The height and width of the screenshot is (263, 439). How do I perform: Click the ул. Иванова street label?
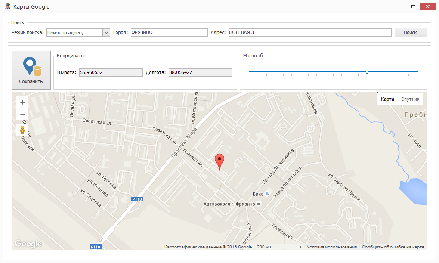[x=97, y=187]
